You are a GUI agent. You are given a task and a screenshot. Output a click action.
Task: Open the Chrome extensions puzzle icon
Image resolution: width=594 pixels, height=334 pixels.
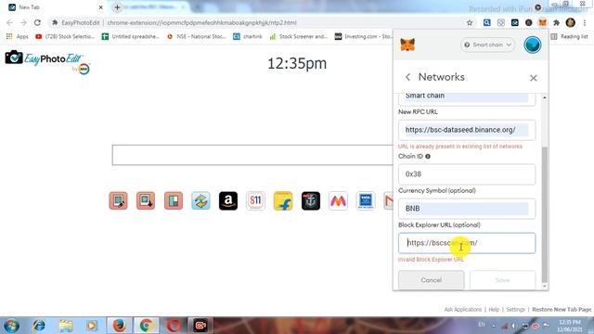(556, 22)
